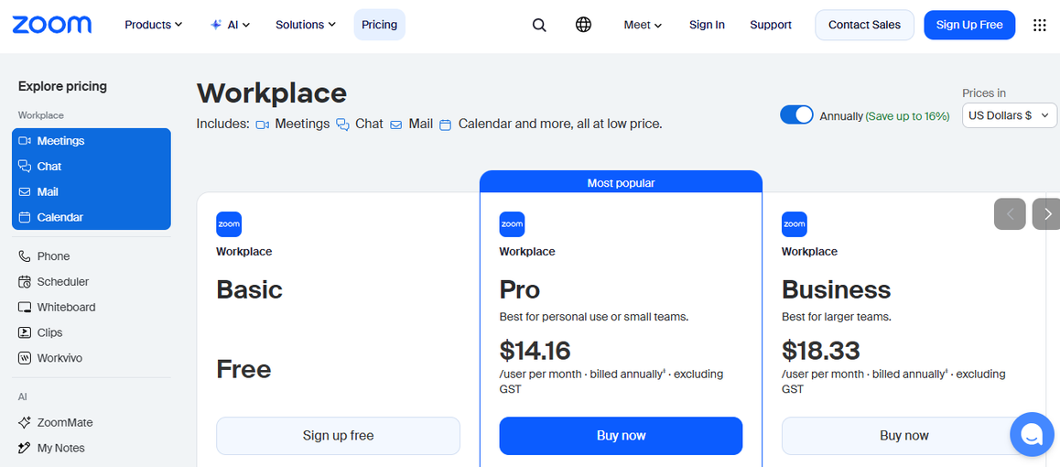The width and height of the screenshot is (1060, 467).
Task: Click the Workplace page heading
Action: tap(272, 93)
